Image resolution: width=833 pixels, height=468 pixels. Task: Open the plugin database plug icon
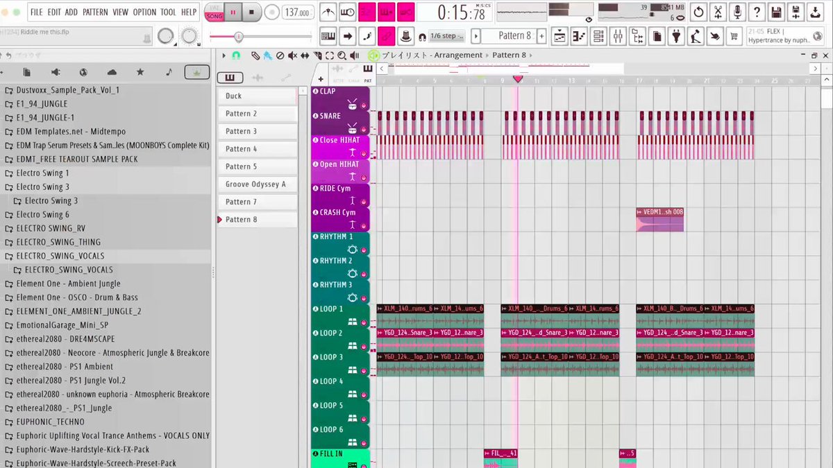(676, 36)
